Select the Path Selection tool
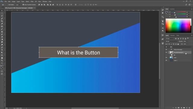The image size is (193, 109). (x=2, y=52)
